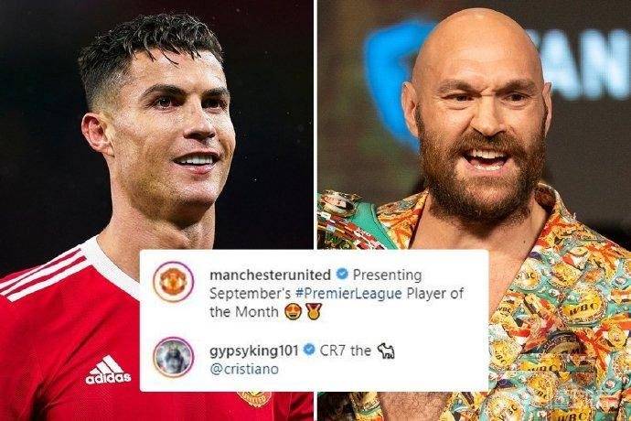Open the gypsyking101 username link
The height and width of the screenshot is (421, 631).
click(x=254, y=351)
